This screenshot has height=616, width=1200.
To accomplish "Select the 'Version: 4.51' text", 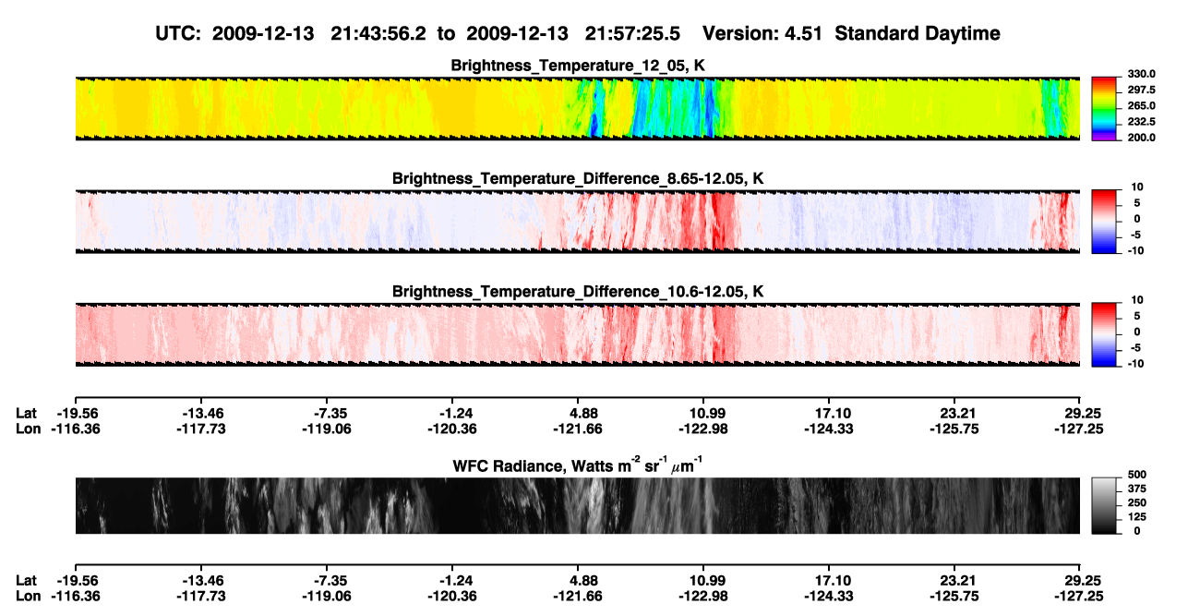I will click(x=762, y=33).
